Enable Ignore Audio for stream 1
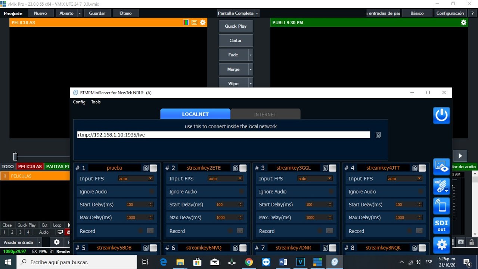478x269 pixels. (152, 192)
